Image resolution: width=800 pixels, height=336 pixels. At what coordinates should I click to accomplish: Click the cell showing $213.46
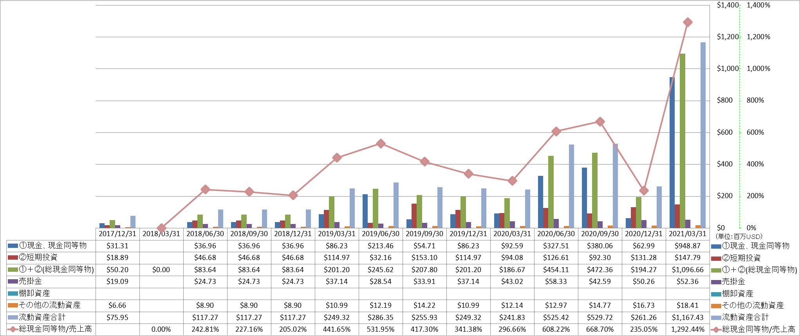[381, 246]
